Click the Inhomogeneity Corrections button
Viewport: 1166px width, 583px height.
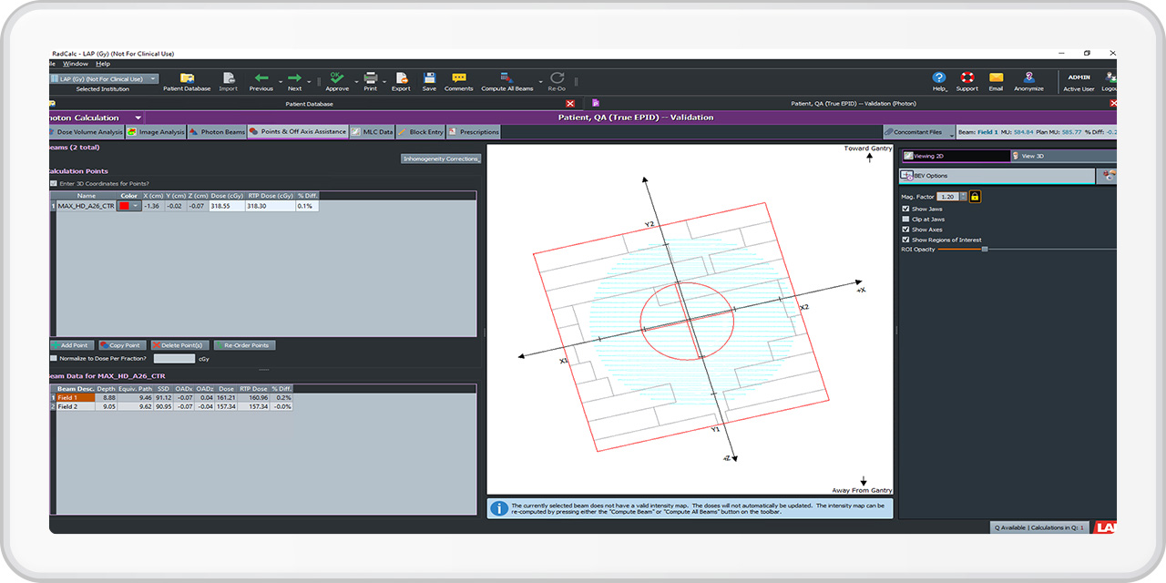442,158
